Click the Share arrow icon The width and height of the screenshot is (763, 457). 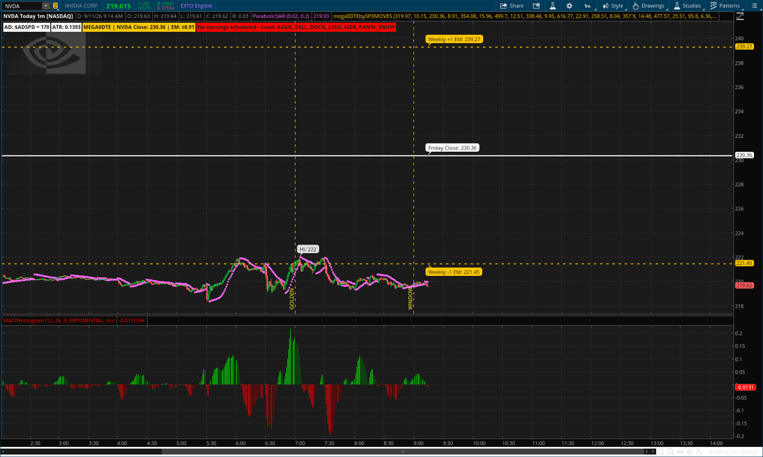504,6
